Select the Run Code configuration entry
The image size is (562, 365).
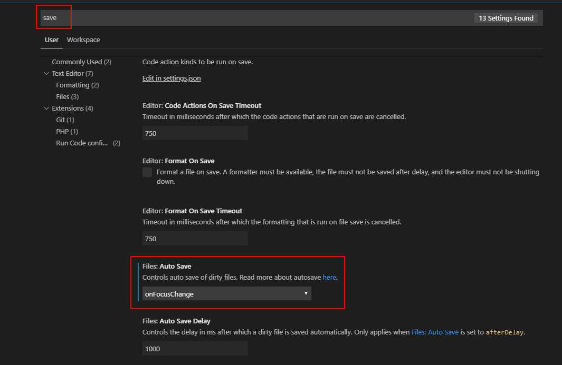coord(88,143)
